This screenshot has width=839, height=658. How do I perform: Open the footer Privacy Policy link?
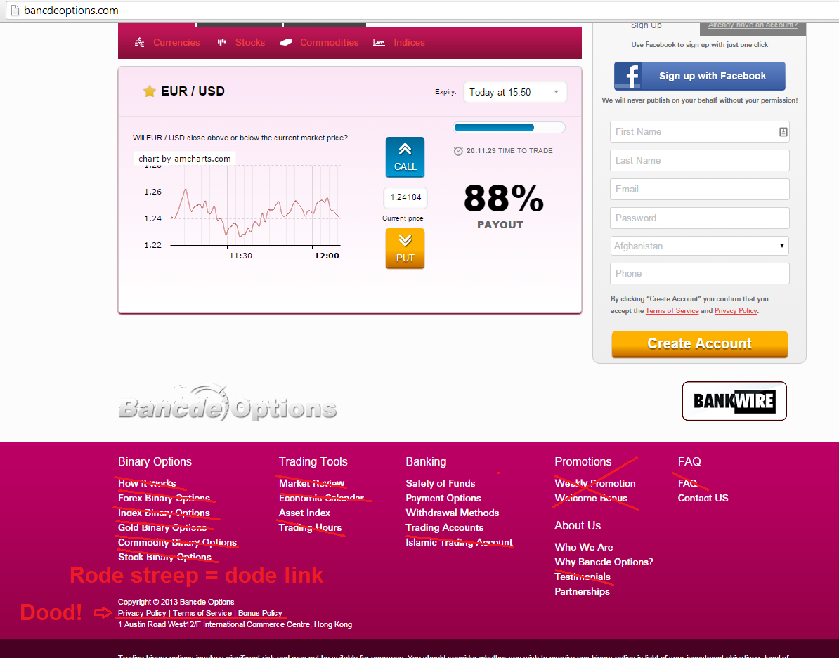point(142,613)
